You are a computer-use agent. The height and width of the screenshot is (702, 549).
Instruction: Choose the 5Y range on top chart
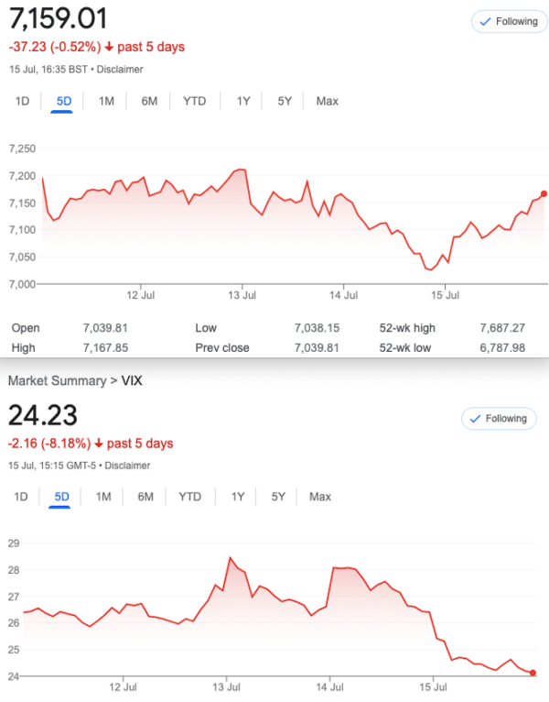(x=285, y=101)
